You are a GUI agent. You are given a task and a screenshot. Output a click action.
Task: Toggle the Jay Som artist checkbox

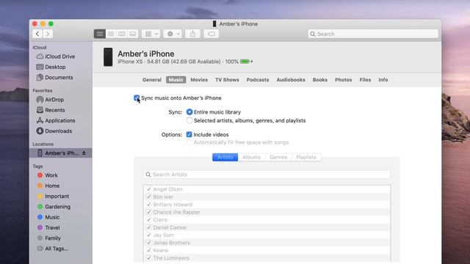(148, 235)
